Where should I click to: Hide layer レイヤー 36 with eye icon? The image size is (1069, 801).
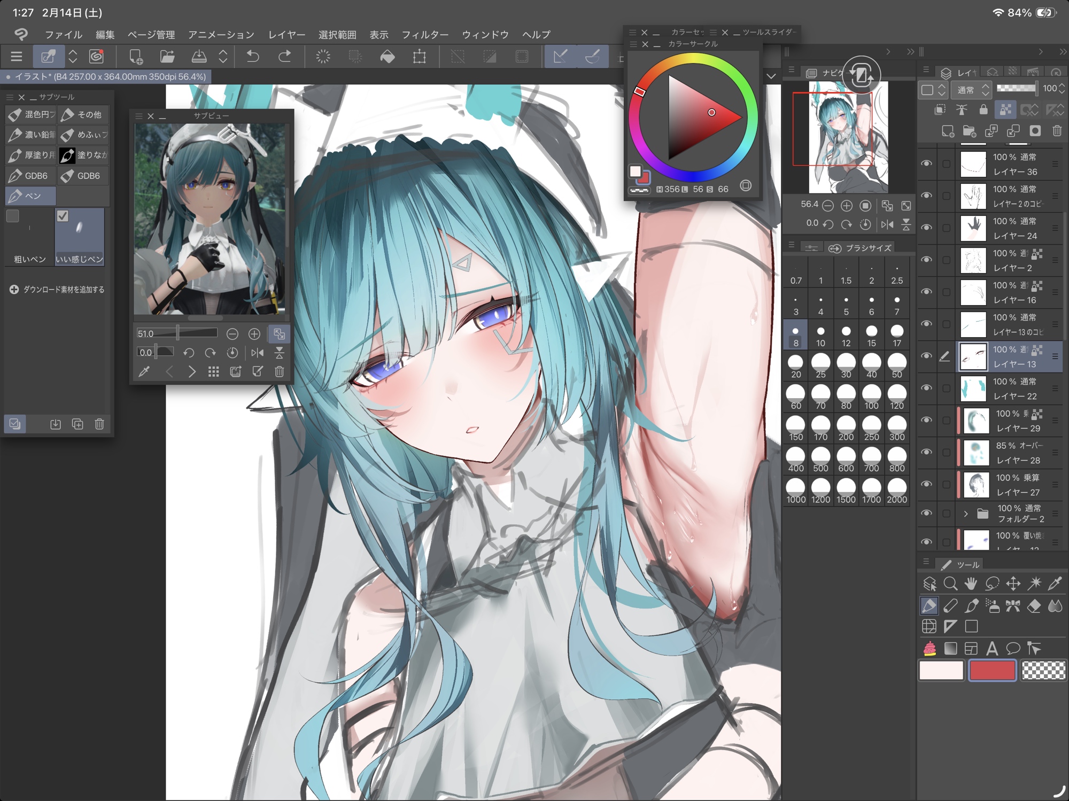tap(926, 164)
